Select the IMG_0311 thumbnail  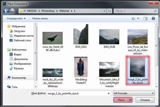[81, 34]
